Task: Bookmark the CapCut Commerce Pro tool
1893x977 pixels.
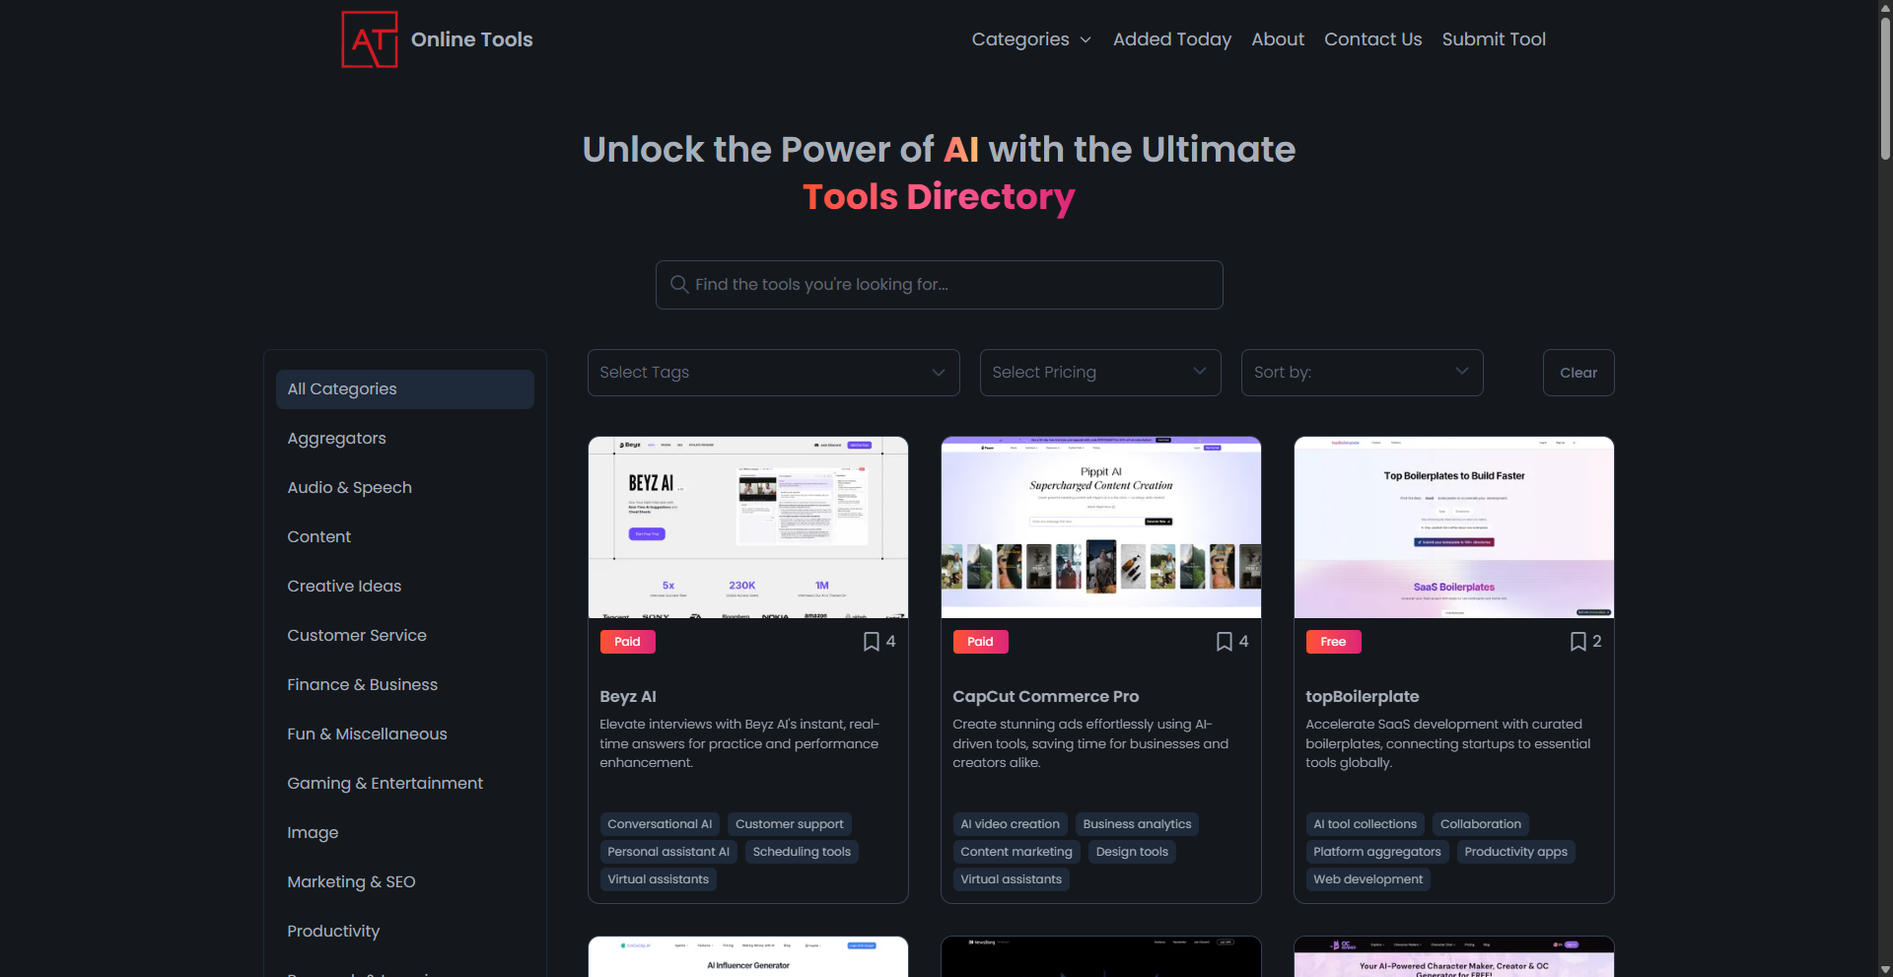Action: [1225, 642]
